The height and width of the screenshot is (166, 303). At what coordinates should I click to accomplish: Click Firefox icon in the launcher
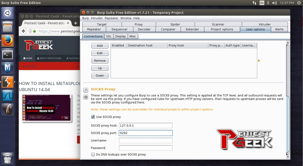point(7,40)
